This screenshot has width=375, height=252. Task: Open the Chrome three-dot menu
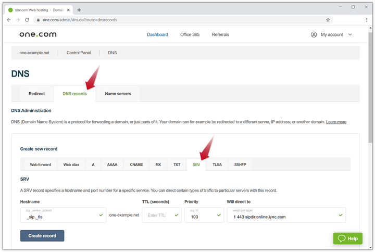pyautogui.click(x=367, y=20)
